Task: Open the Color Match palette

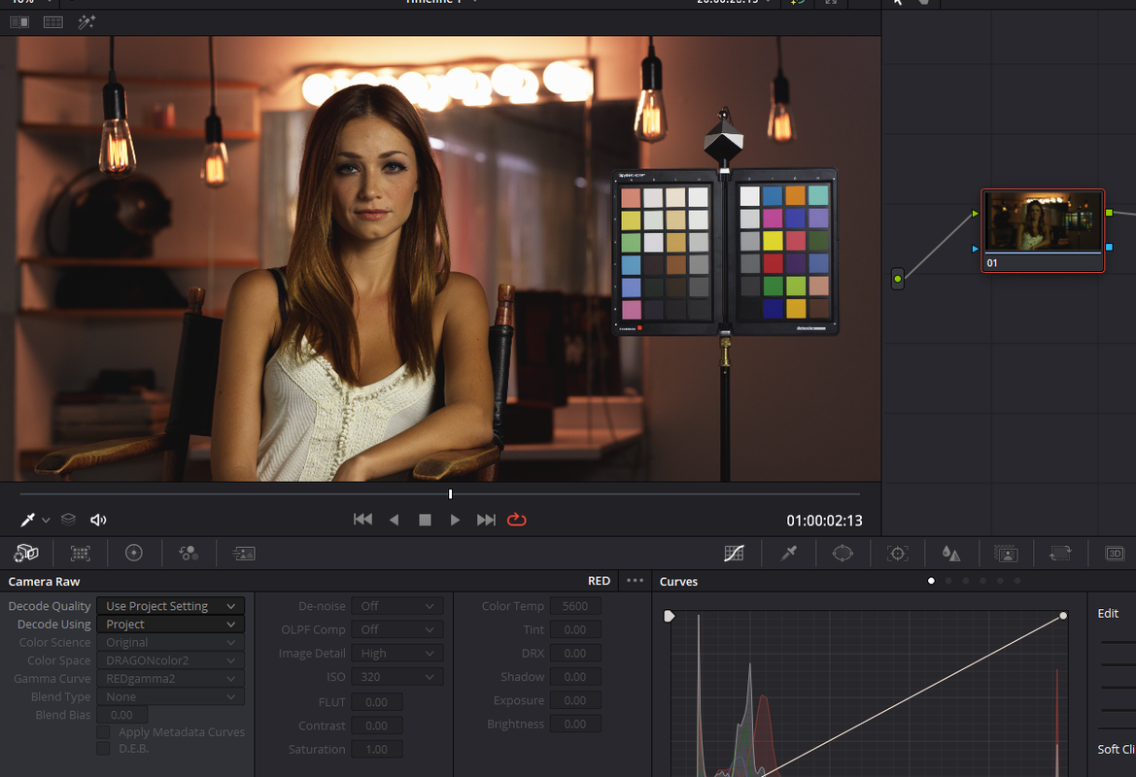Action: tap(81, 554)
